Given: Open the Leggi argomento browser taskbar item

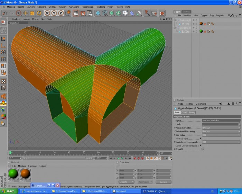Looking at the screenshot, I should click(35, 191).
